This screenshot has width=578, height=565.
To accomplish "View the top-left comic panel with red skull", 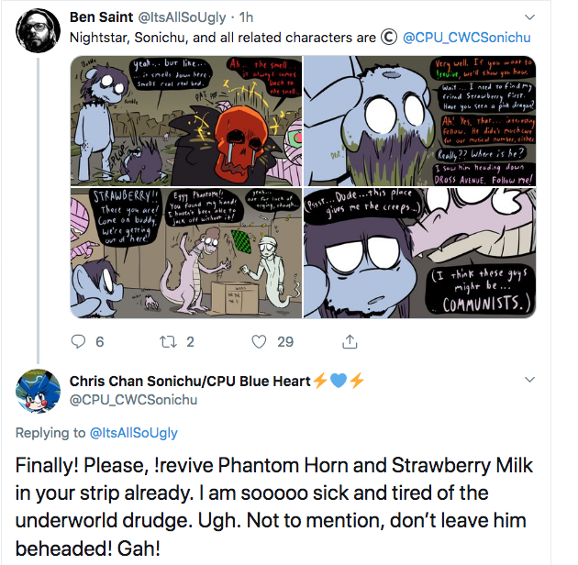I will pos(186,121).
